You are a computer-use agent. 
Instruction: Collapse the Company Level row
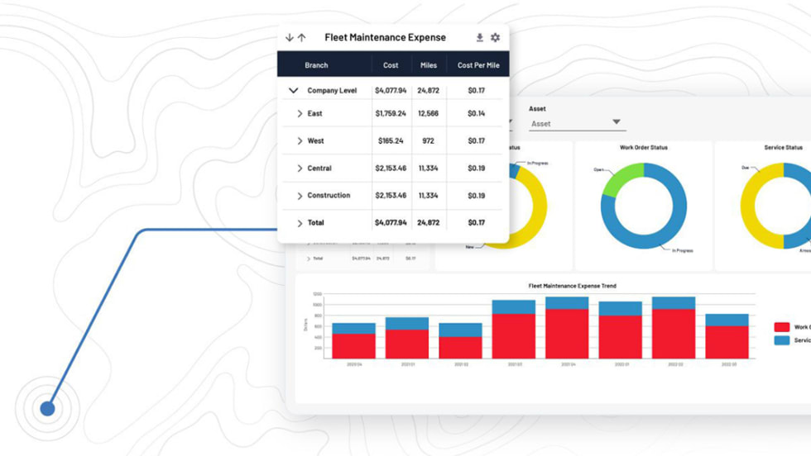coord(293,91)
